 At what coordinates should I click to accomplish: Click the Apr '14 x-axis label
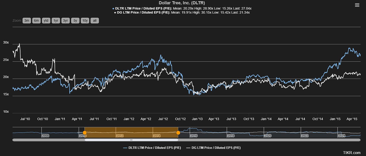pos(283,119)
